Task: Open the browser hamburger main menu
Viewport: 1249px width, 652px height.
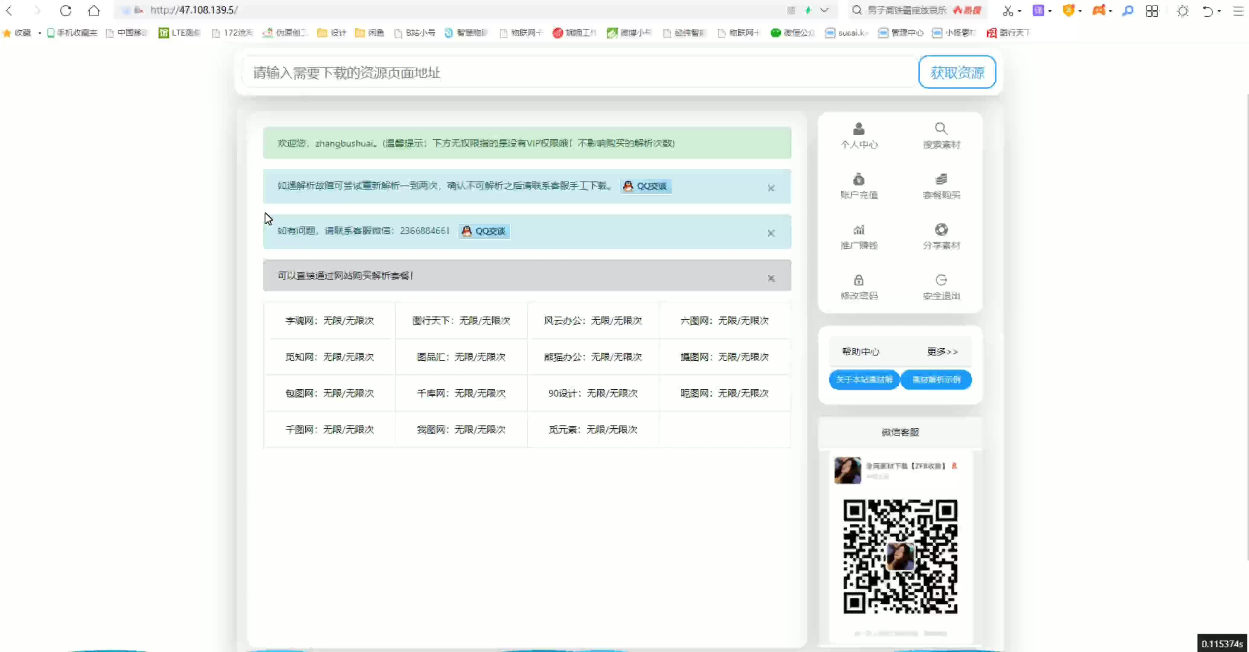Action: point(1239,11)
